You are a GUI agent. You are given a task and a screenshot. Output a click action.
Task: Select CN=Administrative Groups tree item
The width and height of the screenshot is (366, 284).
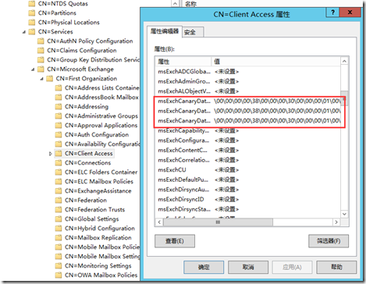(x=101, y=116)
